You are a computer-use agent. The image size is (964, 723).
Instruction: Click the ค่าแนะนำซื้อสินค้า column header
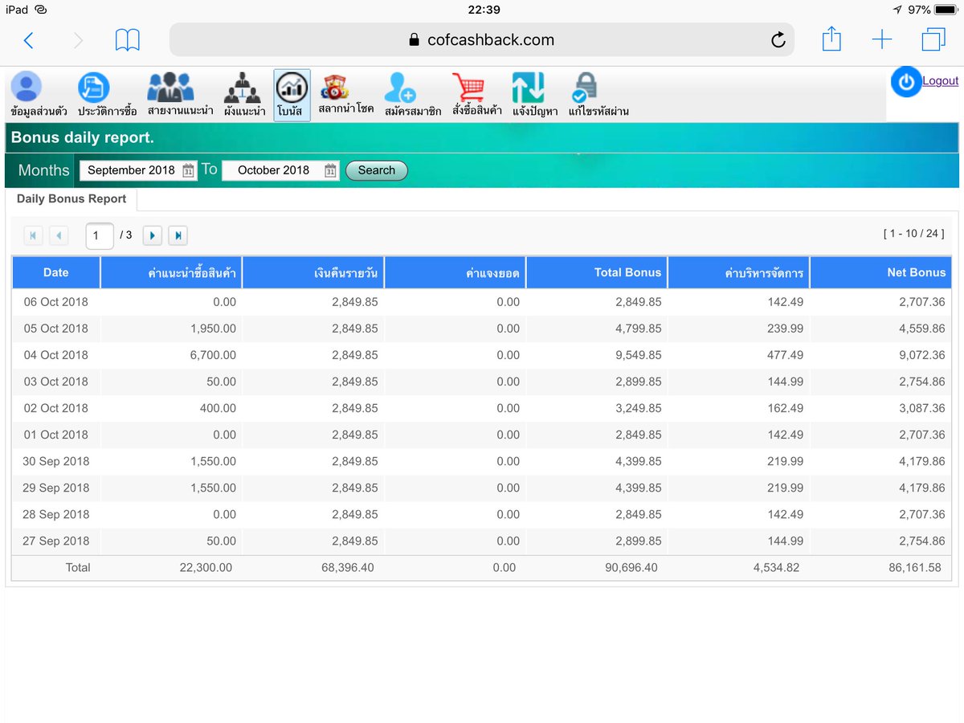click(x=171, y=272)
